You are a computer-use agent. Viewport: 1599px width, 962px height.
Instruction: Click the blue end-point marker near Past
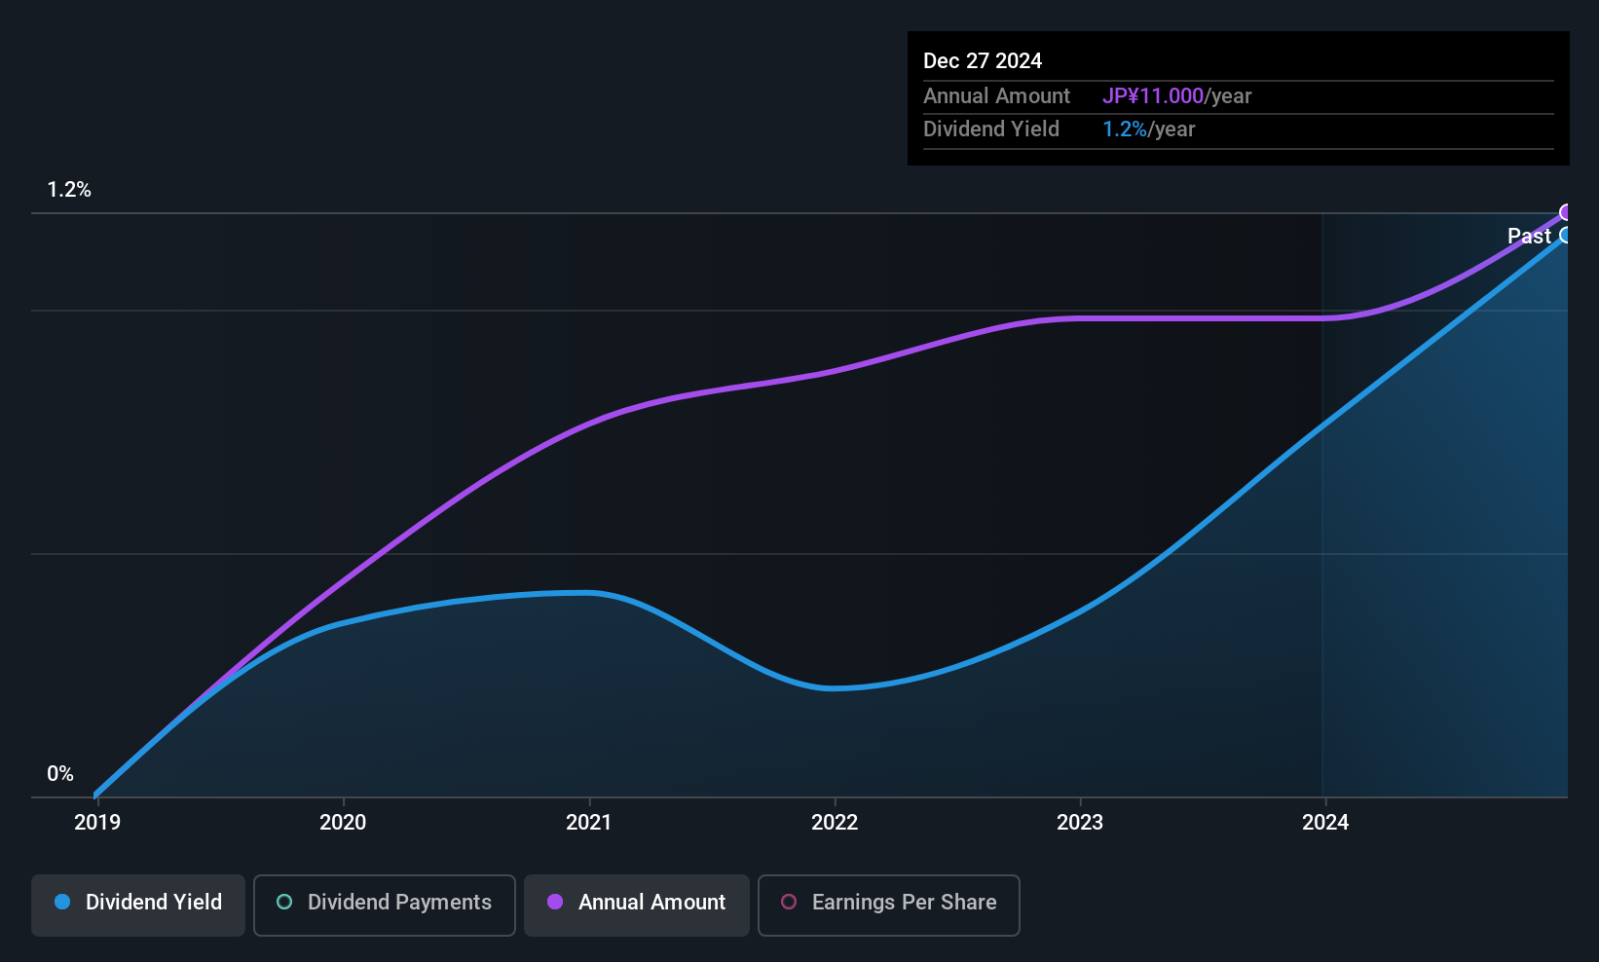pos(1565,236)
